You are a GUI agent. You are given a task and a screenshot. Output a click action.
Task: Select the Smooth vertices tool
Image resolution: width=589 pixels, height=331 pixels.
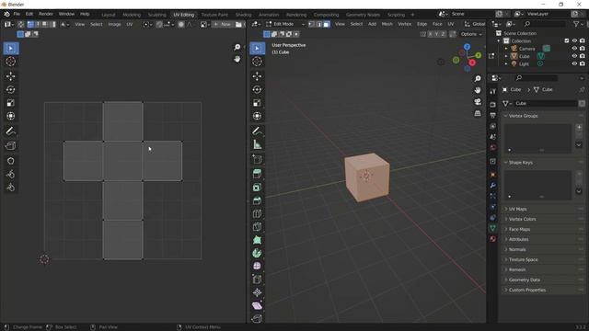257,266
